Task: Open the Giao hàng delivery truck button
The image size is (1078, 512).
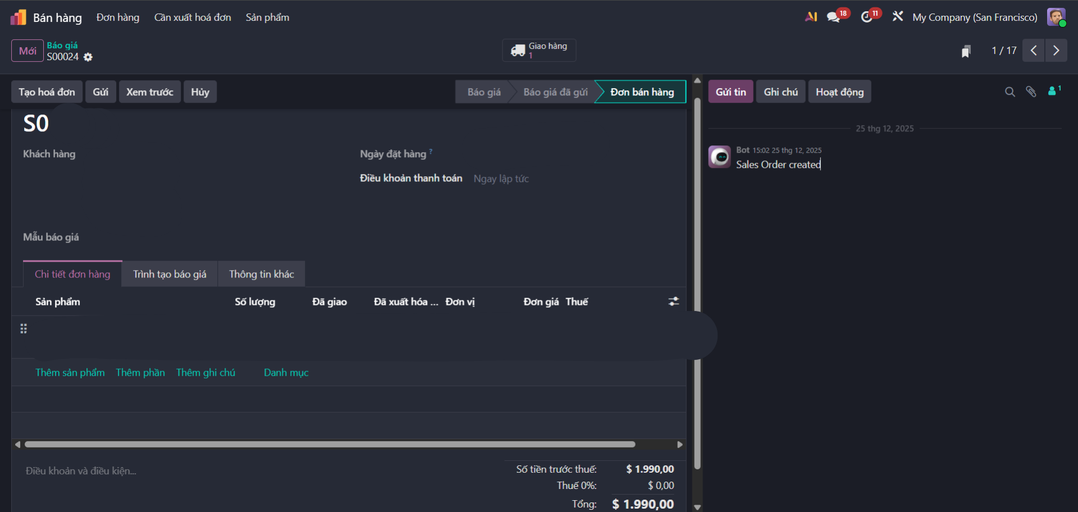Action: pyautogui.click(x=539, y=51)
